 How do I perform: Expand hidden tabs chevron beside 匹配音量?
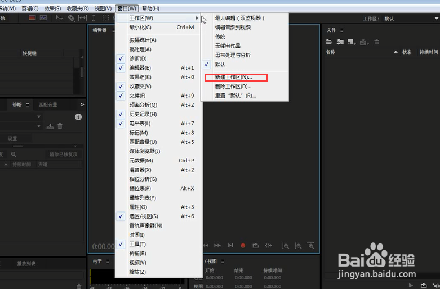[82, 105]
